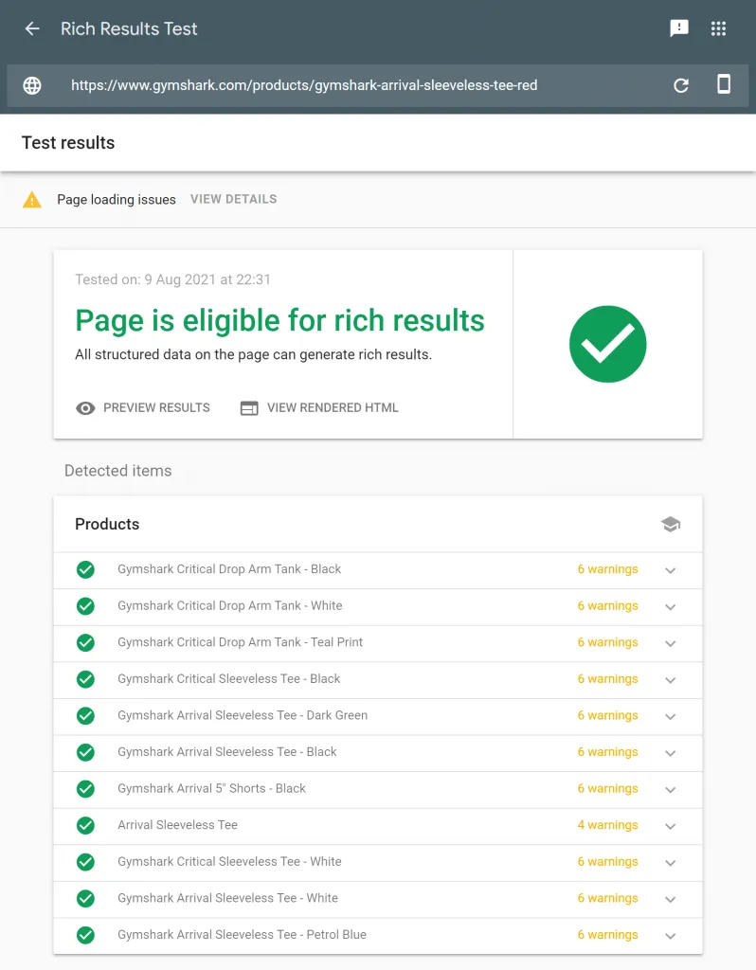The height and width of the screenshot is (970, 756).
Task: Expand the Critical Sleeveless Tee - Black entry
Action: (671, 679)
